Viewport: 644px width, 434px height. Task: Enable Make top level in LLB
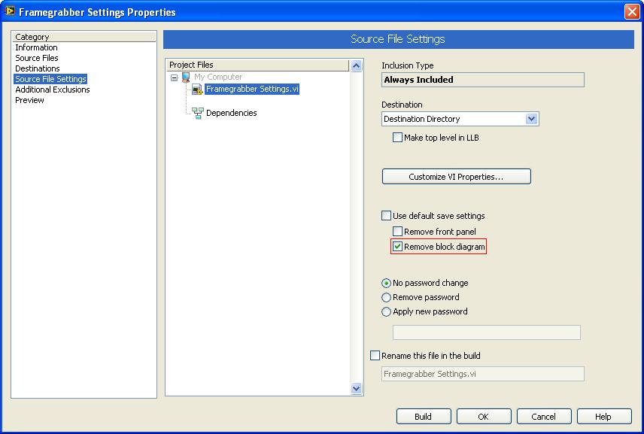[397, 138]
